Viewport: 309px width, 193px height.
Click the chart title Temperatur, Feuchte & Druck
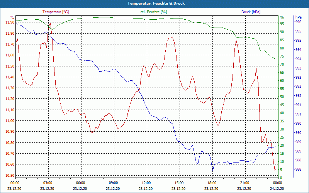point(156,3)
